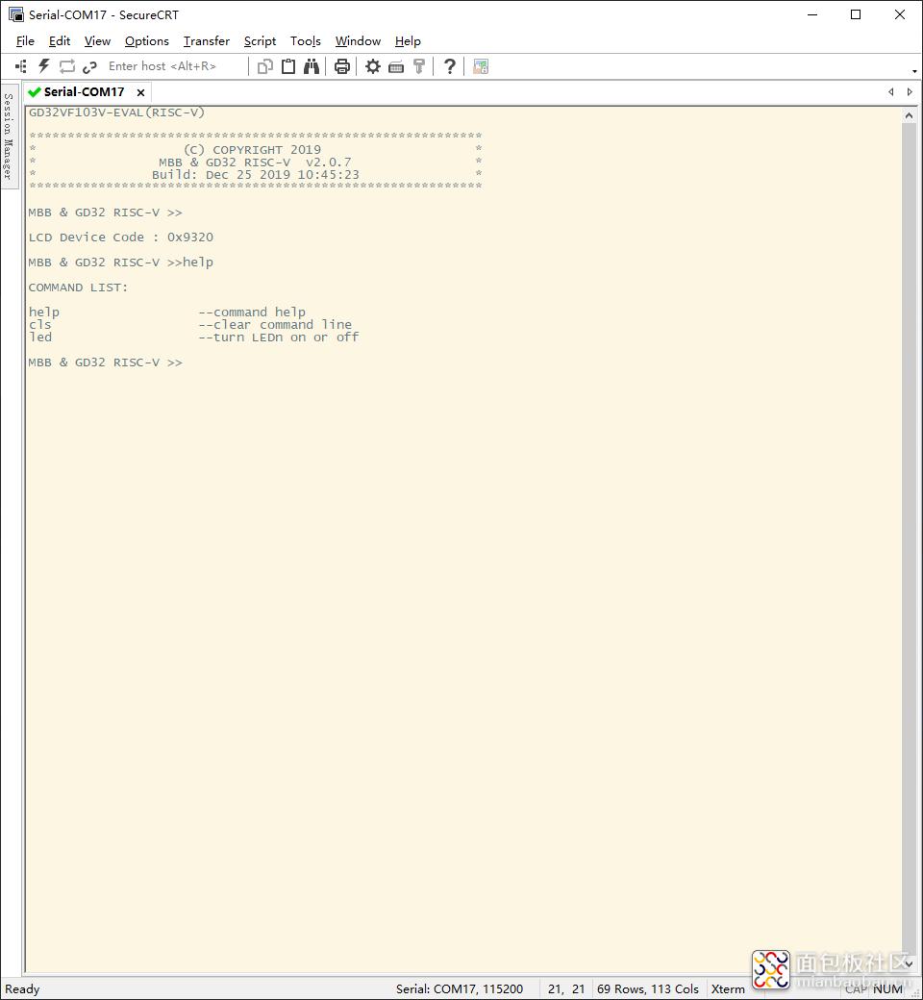This screenshot has height=1000, width=923.
Task: Click the green connected checkmark on the tab
Action: pos(35,92)
